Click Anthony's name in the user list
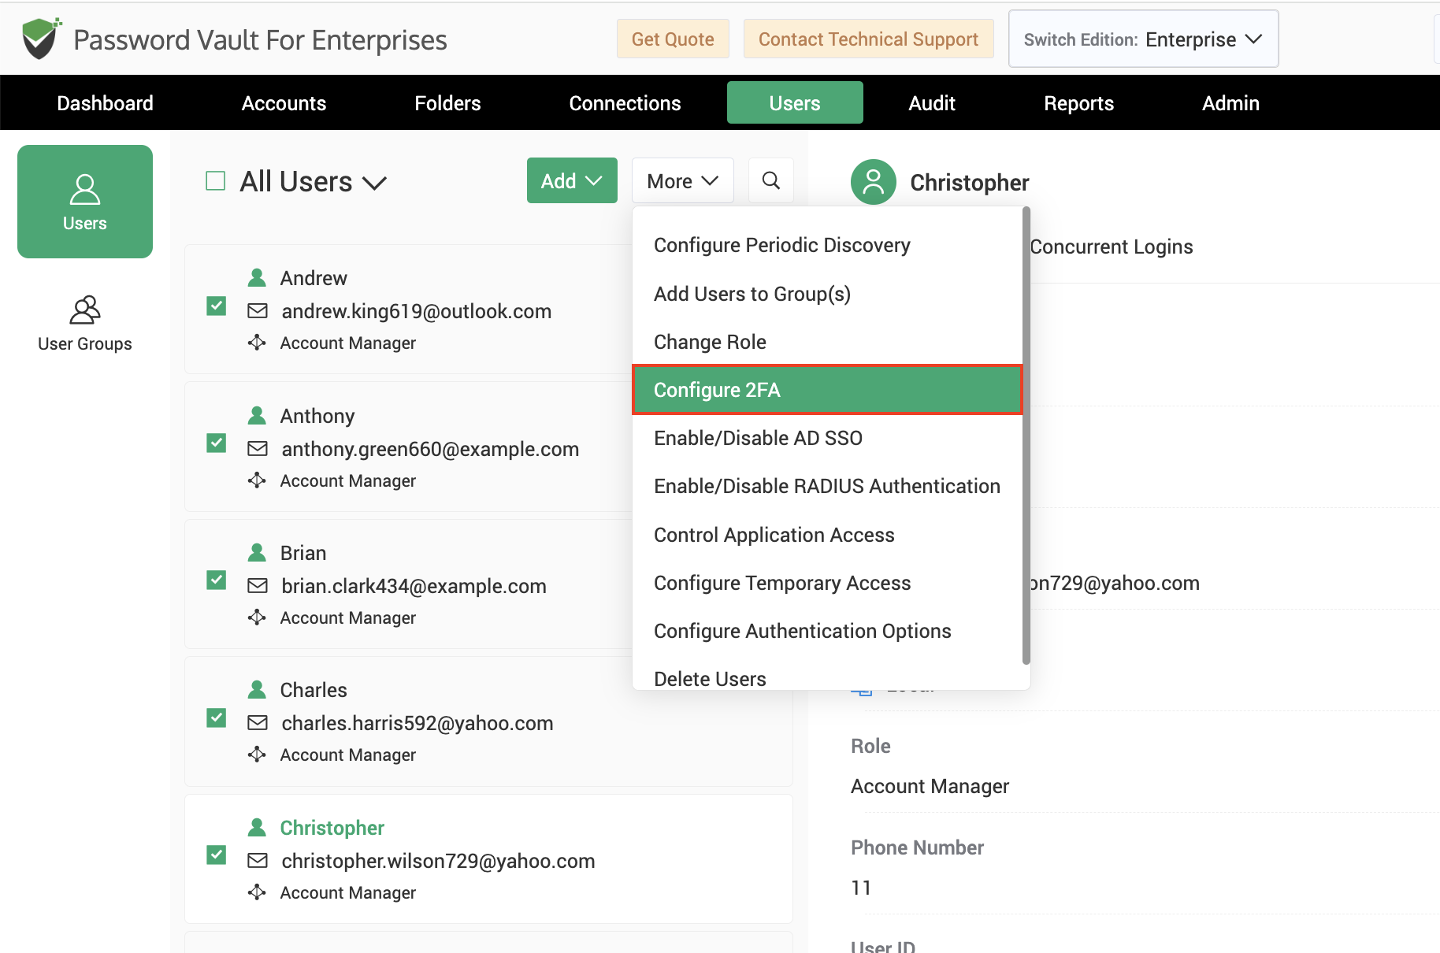The height and width of the screenshot is (953, 1440). tap(317, 415)
